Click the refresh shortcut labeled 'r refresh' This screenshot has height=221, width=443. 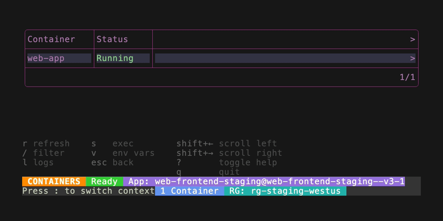click(46, 143)
